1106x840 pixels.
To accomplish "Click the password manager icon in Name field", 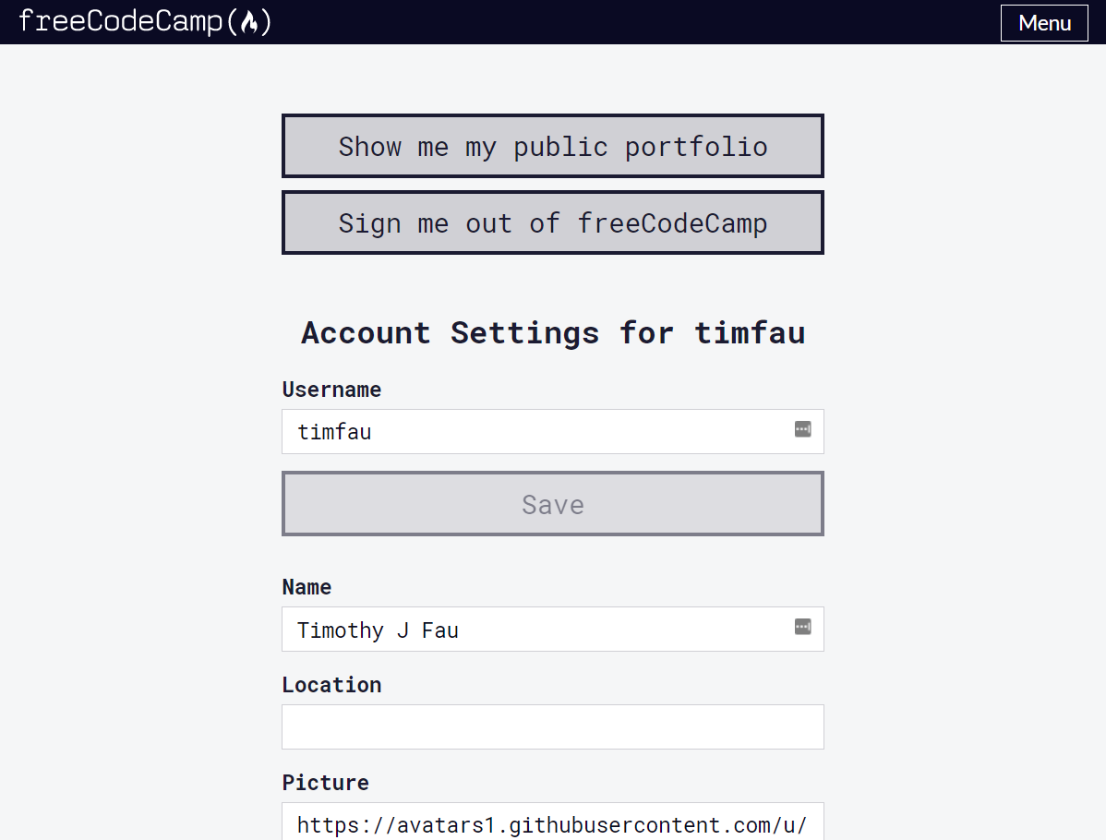I will point(802,626).
